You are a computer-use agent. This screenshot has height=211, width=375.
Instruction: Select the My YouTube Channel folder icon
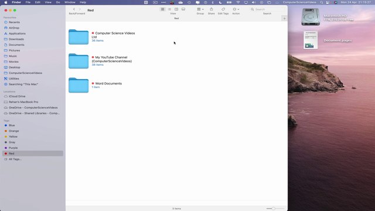tap(79, 61)
